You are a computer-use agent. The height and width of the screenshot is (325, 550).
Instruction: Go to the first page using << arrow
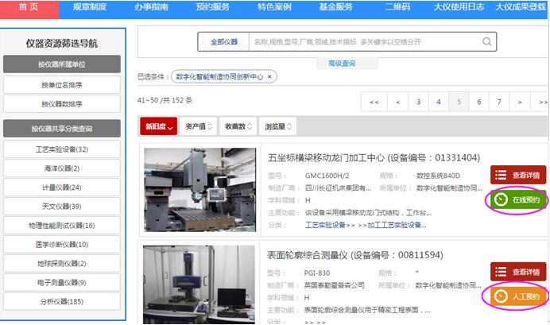[x=374, y=102]
